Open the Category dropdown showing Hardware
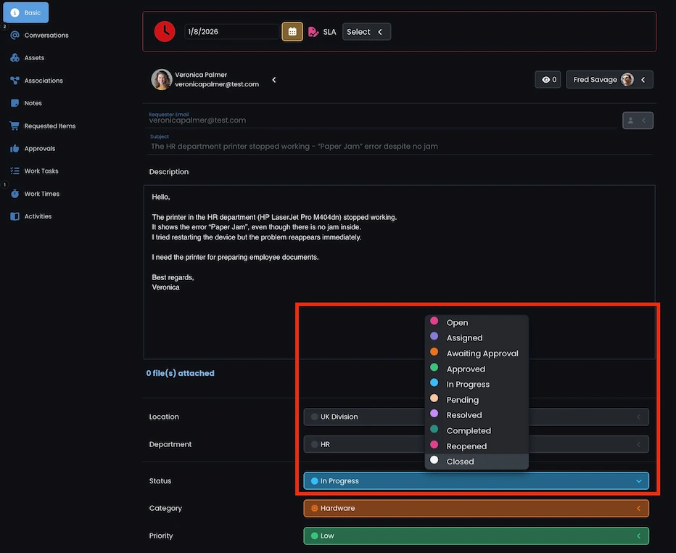The image size is (676, 553). [x=476, y=508]
